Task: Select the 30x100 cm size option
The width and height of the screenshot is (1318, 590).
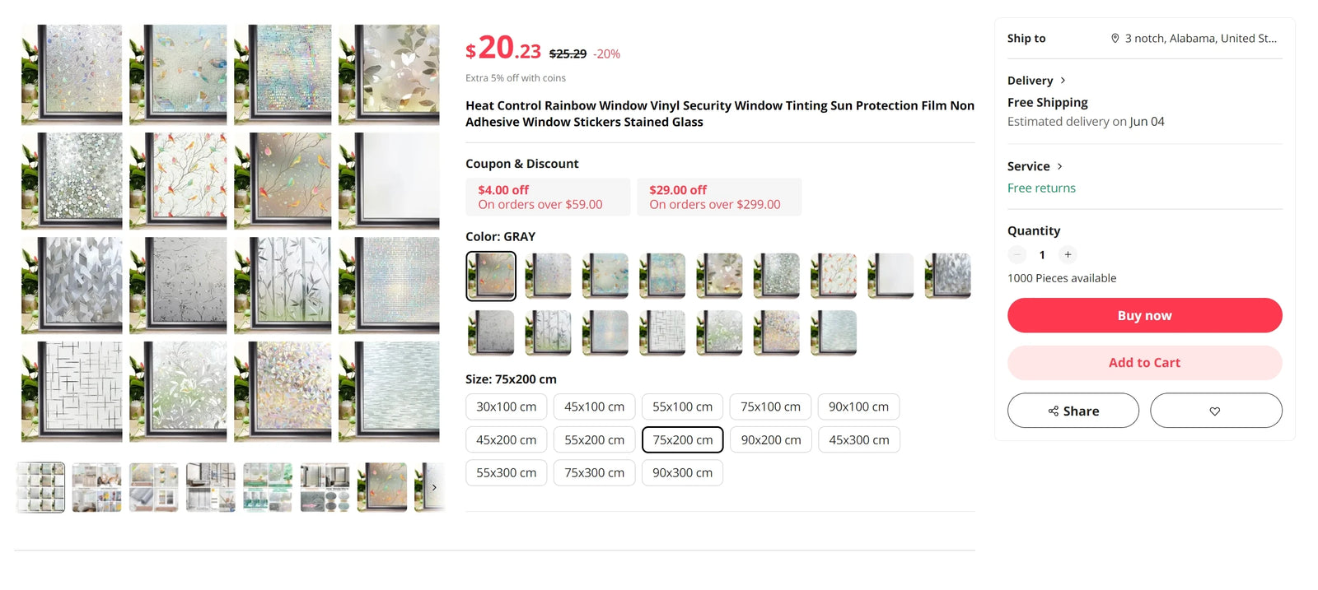Action: (x=506, y=406)
